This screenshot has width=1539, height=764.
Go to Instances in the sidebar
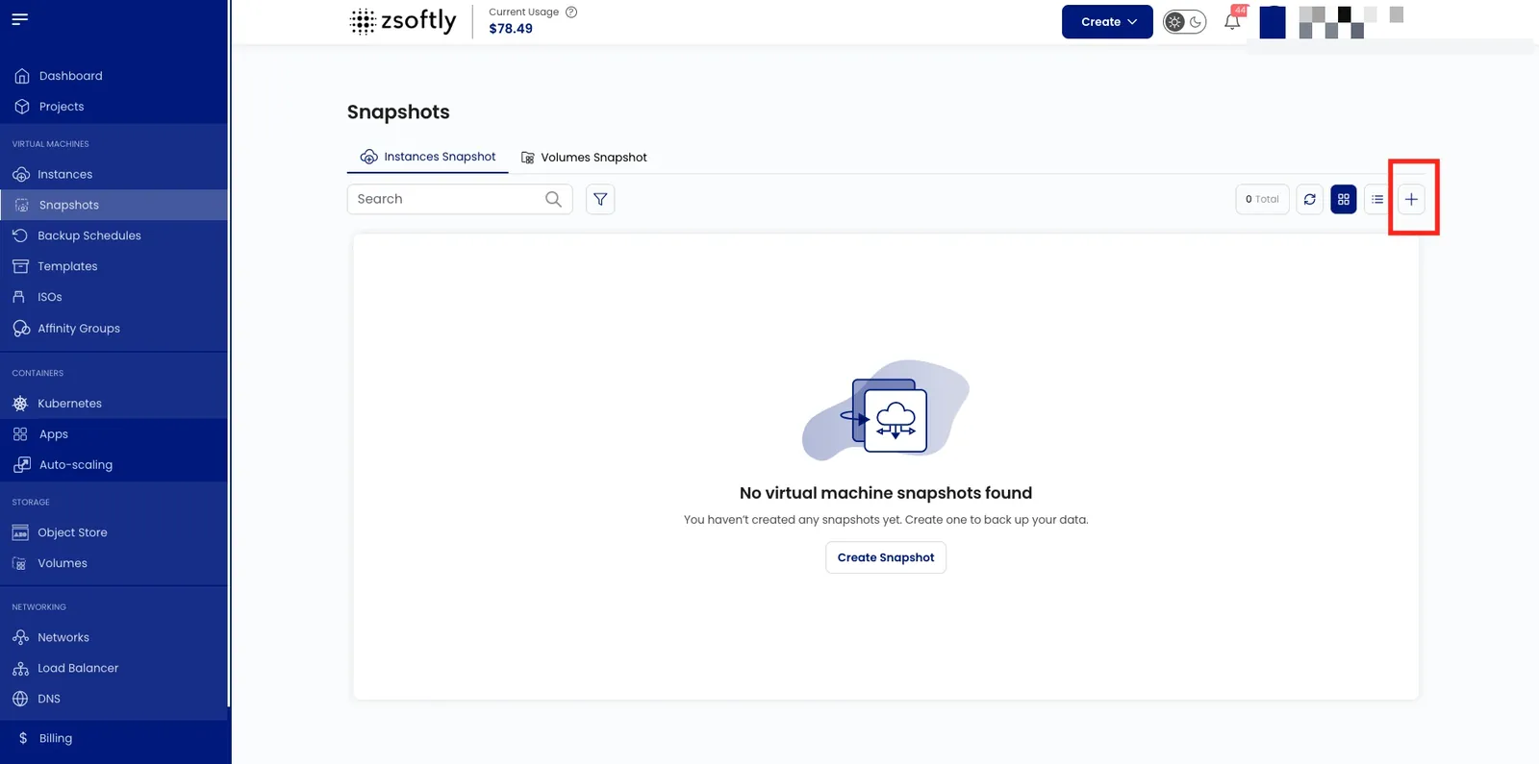coord(114,174)
